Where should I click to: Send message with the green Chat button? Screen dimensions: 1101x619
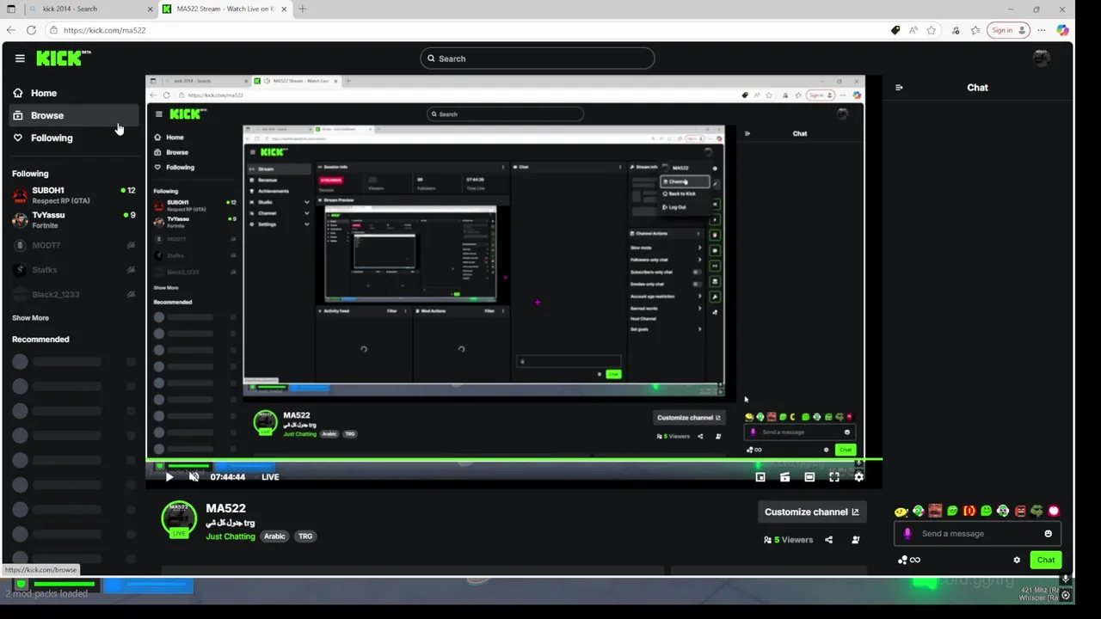[x=1046, y=560]
